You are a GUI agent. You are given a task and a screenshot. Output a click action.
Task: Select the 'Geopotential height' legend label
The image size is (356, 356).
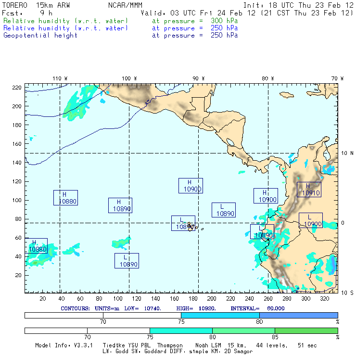(x=40, y=36)
